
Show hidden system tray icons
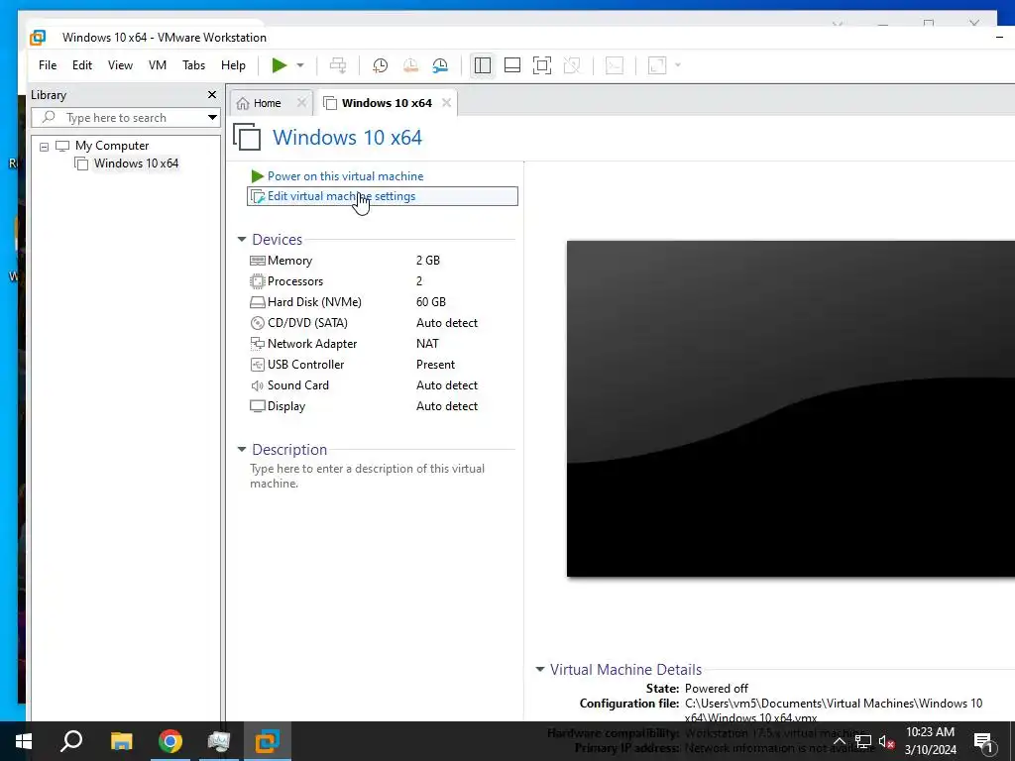click(x=839, y=741)
